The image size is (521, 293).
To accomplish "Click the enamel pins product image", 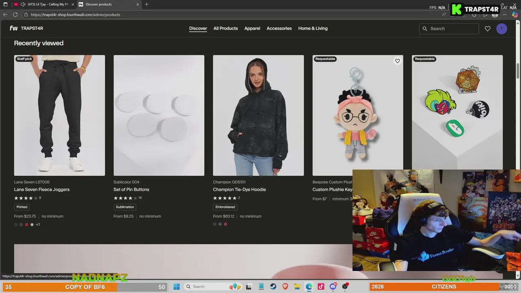I will coord(458,112).
